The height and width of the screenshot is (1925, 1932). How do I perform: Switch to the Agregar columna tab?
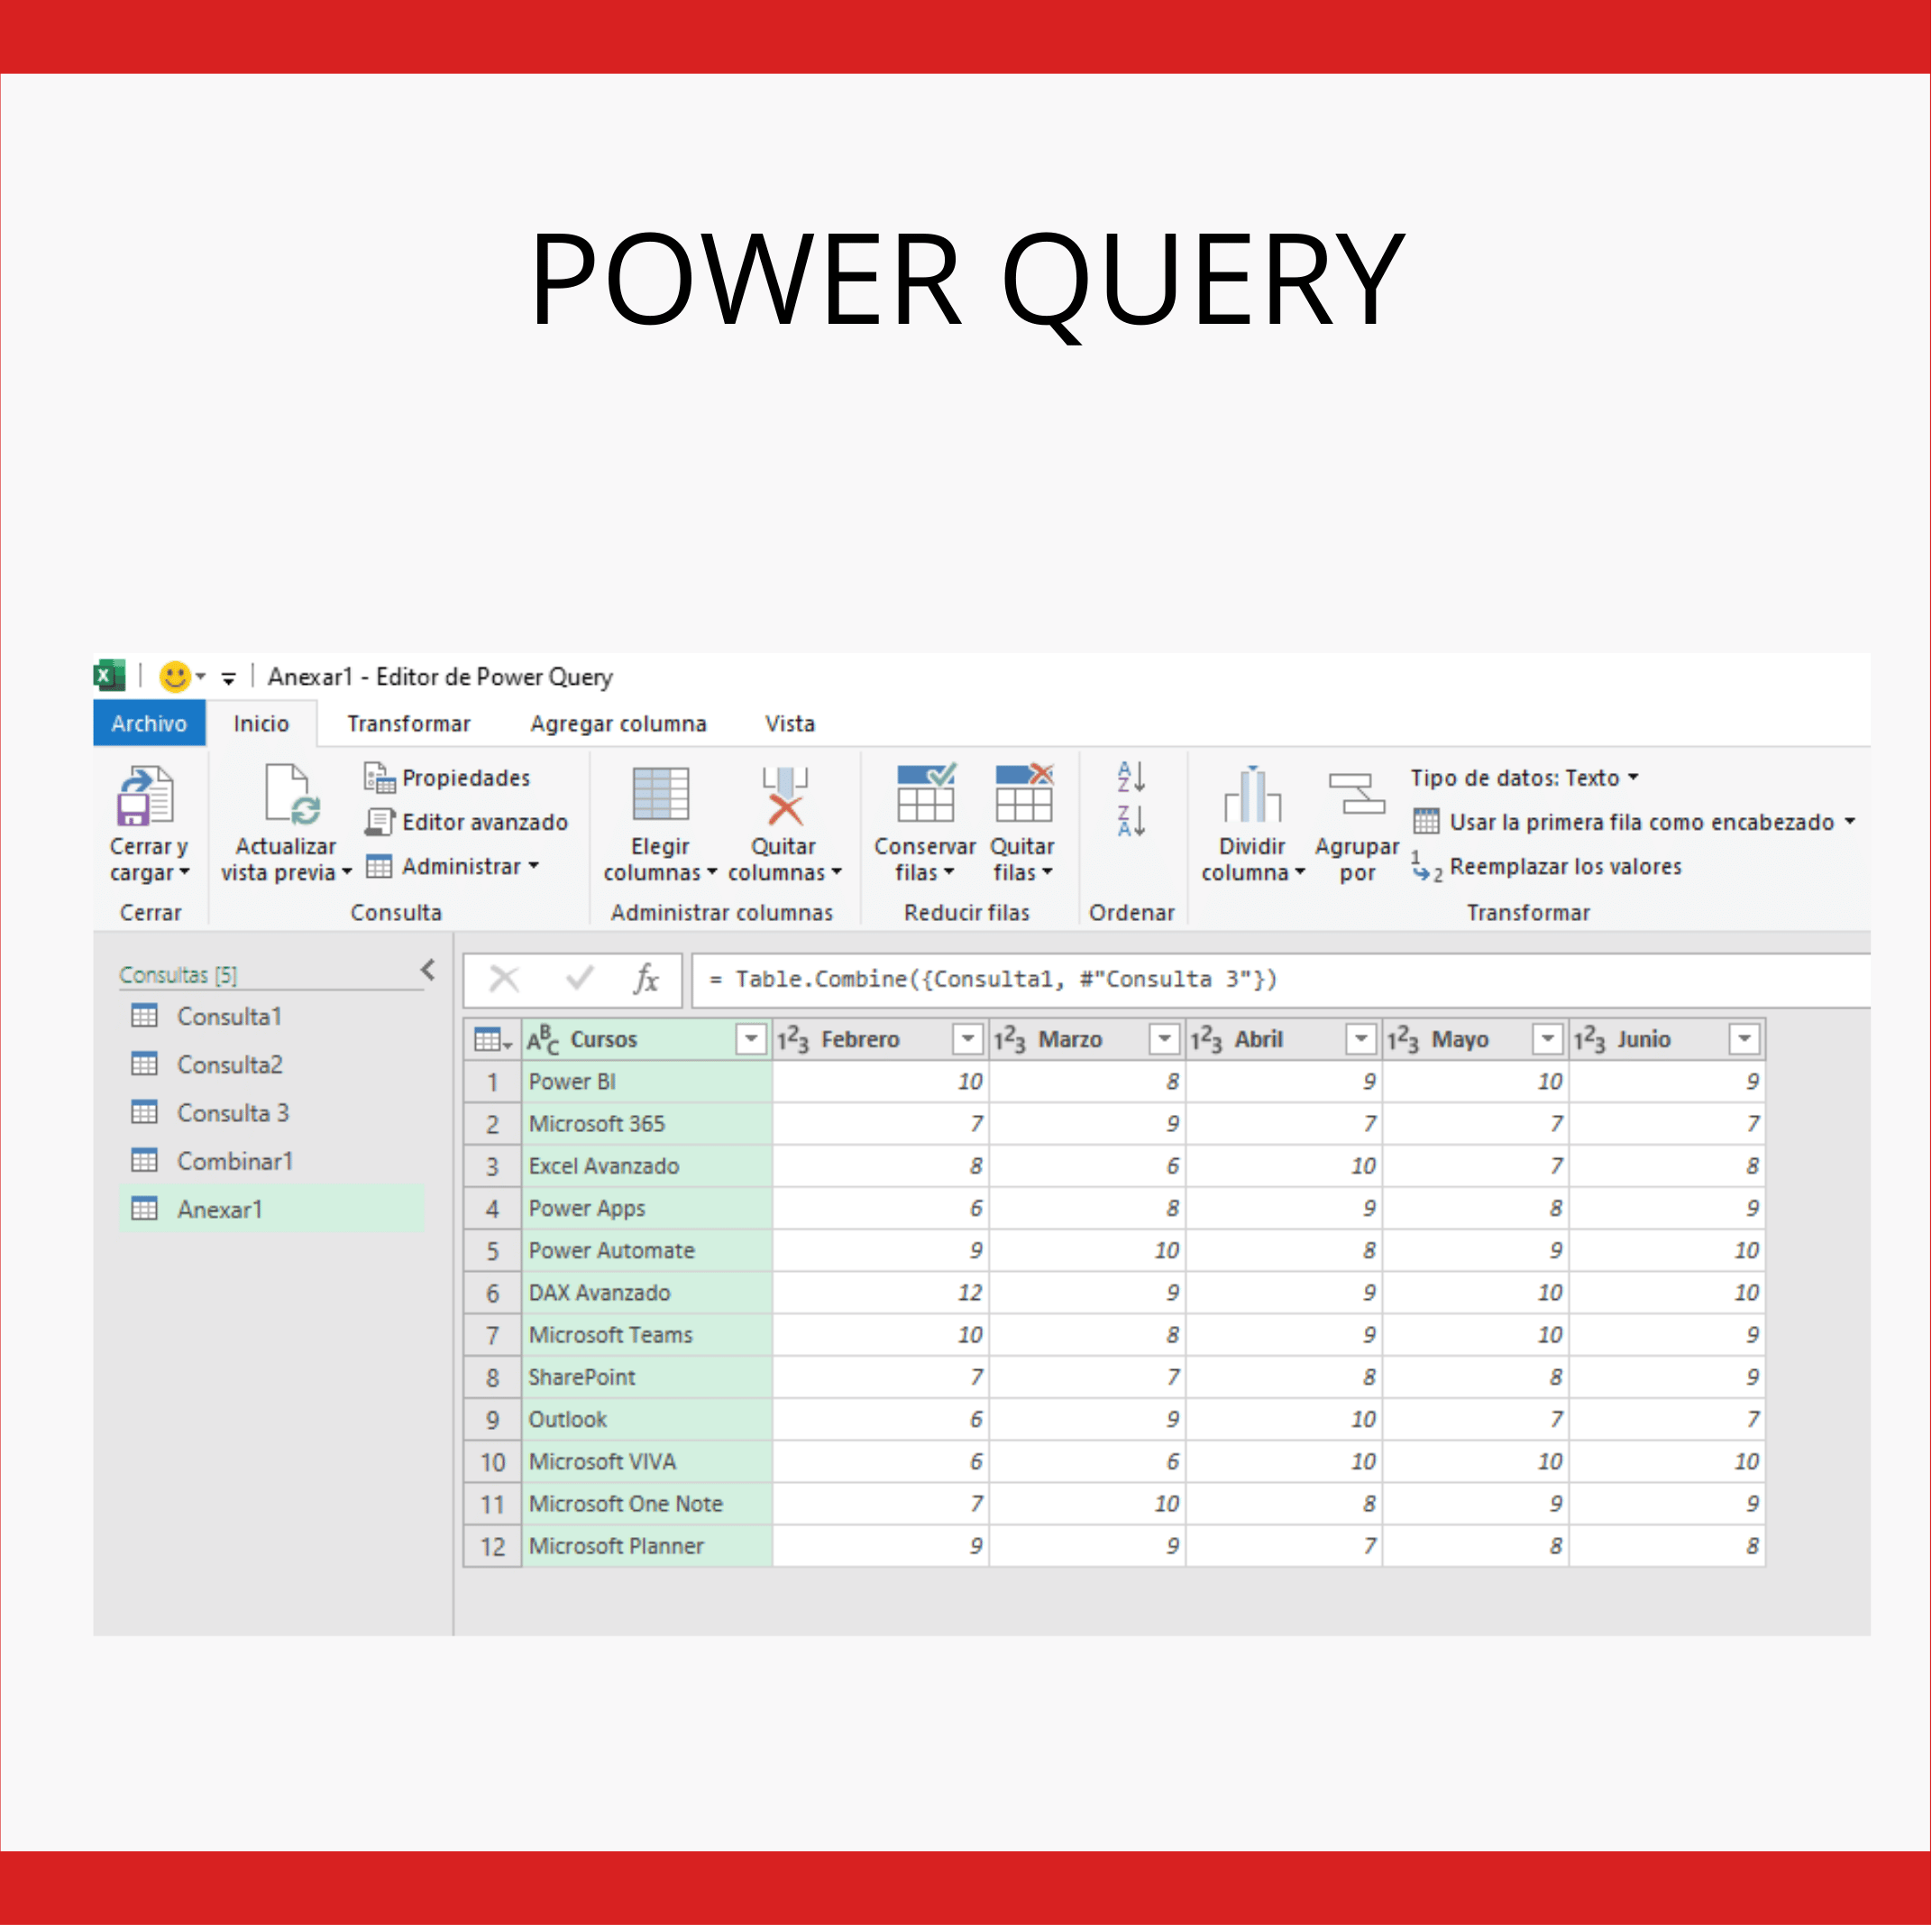tap(619, 723)
